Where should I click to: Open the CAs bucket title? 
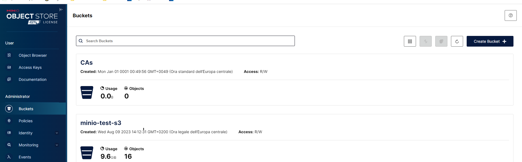pos(86,62)
